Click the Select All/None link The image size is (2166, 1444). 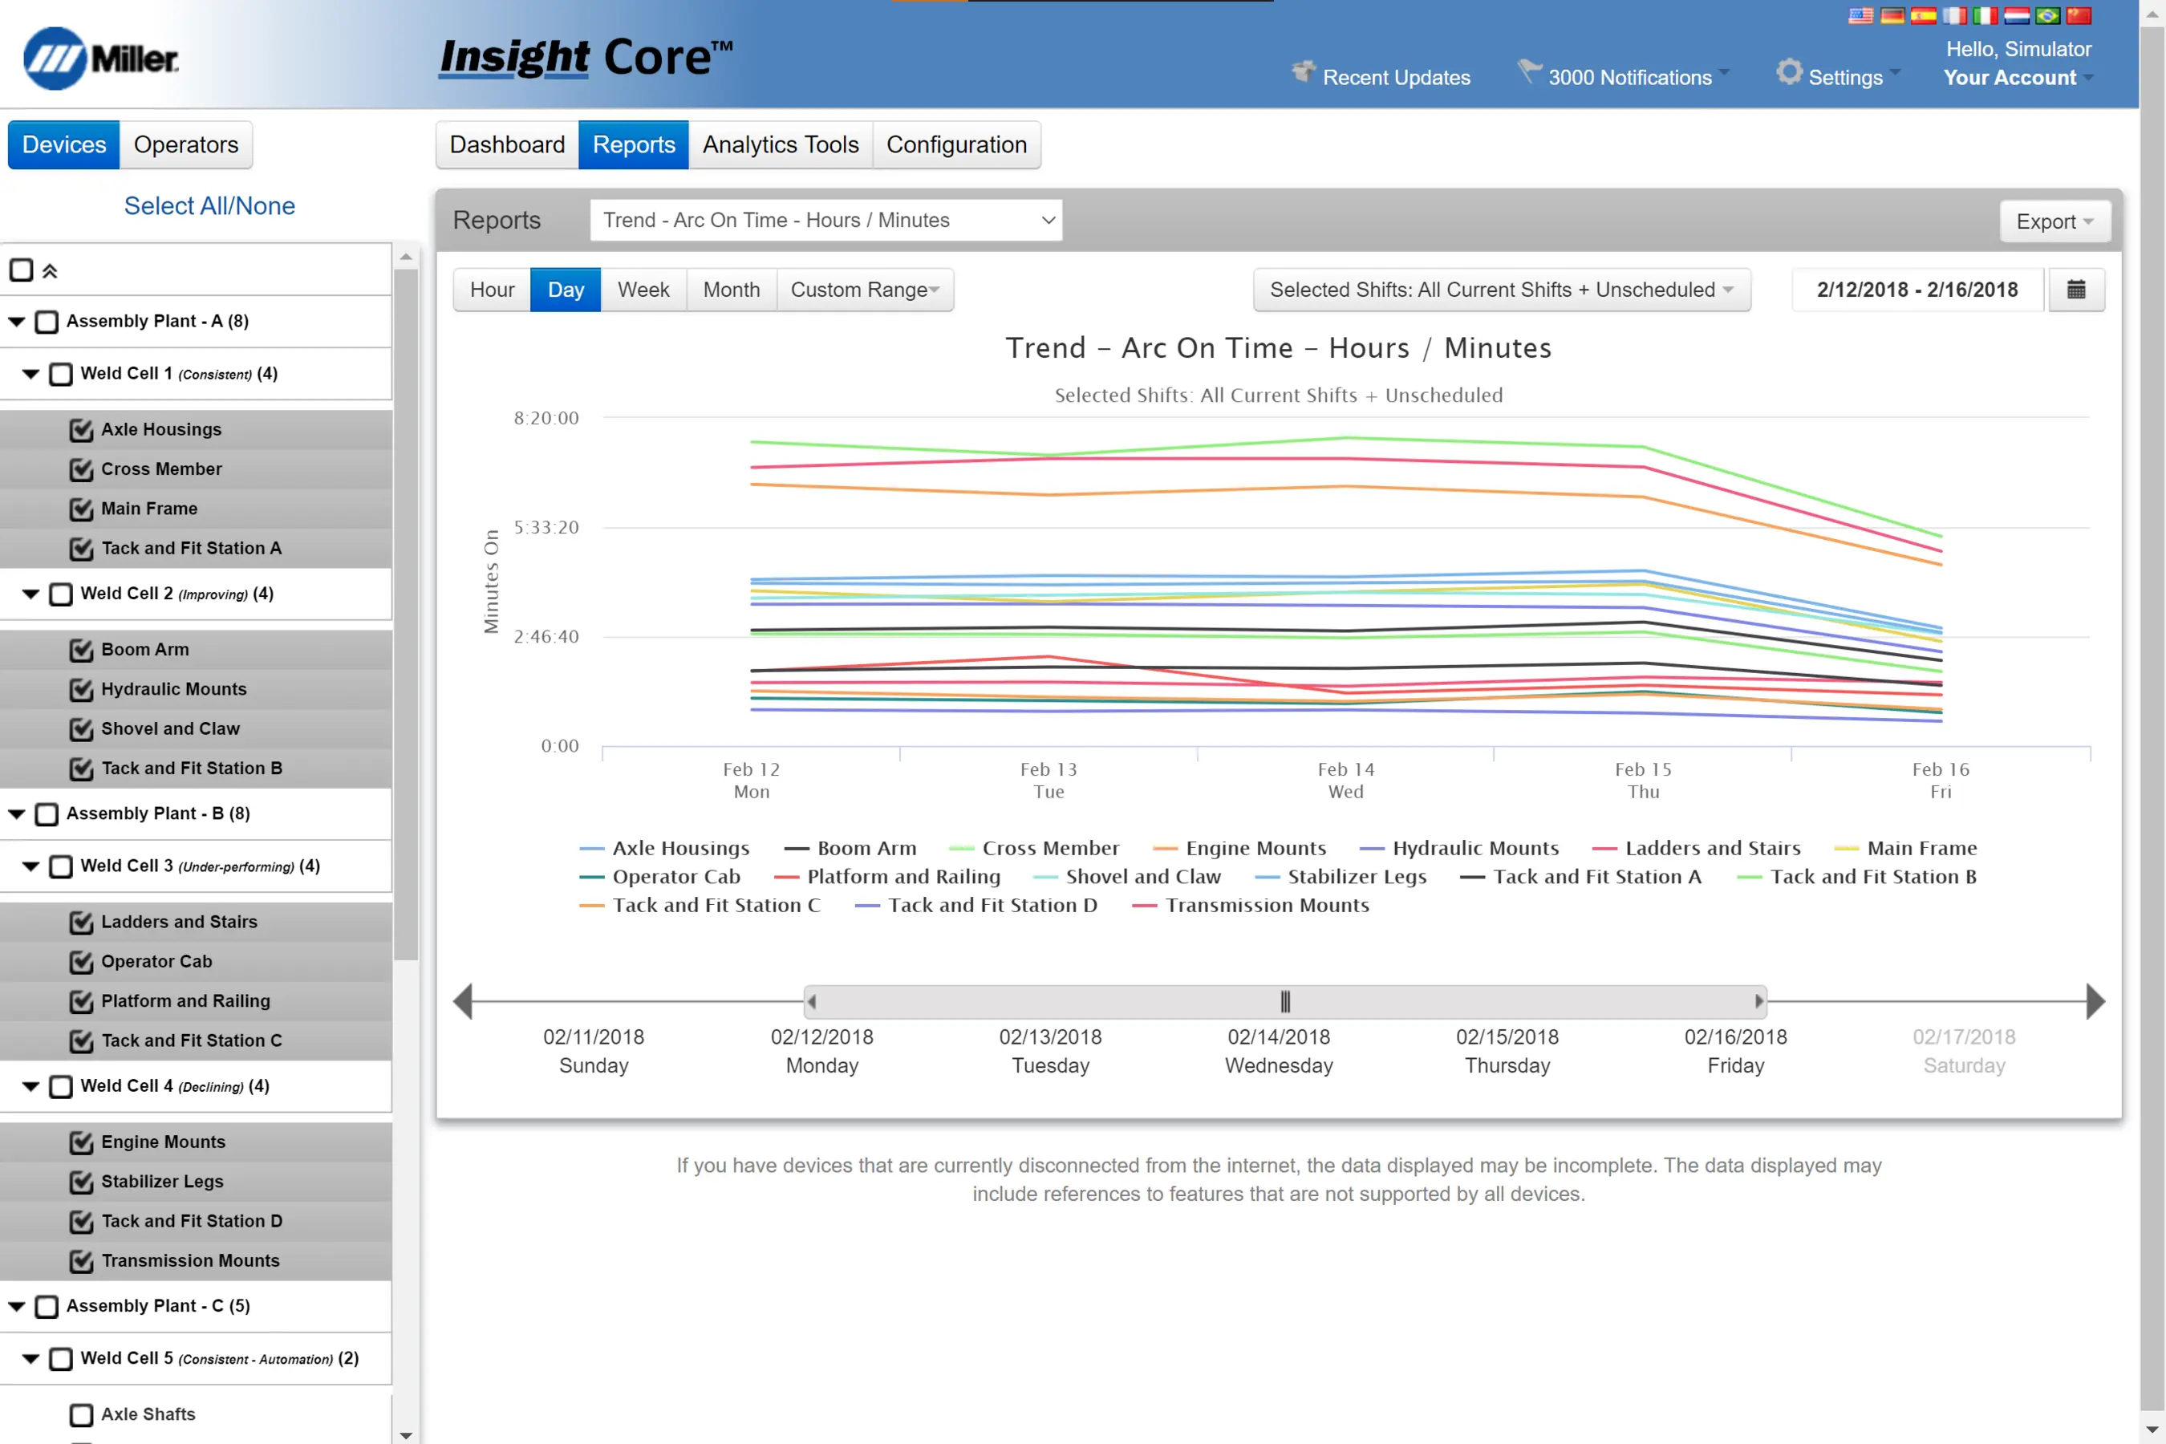click(x=209, y=205)
